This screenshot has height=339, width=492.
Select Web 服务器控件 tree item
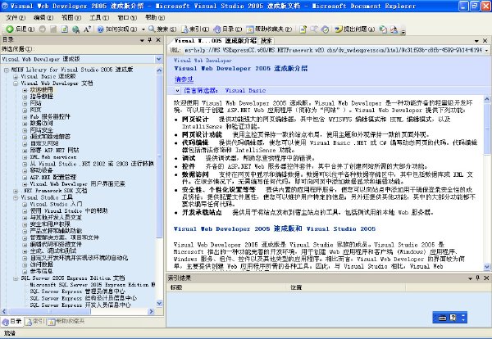pyautogui.click(x=50, y=117)
